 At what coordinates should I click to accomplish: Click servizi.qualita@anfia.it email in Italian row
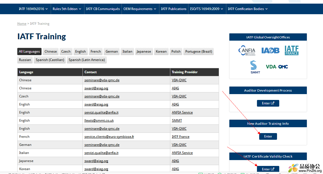pyautogui.click(x=101, y=153)
